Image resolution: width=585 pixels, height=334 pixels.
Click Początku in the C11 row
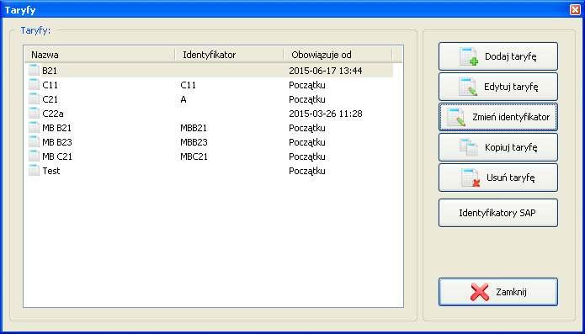(x=307, y=85)
